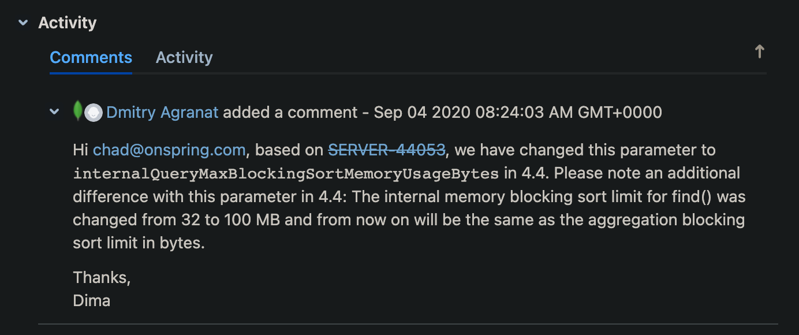
Task: Open the SERVER-44053 issue link
Action: (x=387, y=150)
